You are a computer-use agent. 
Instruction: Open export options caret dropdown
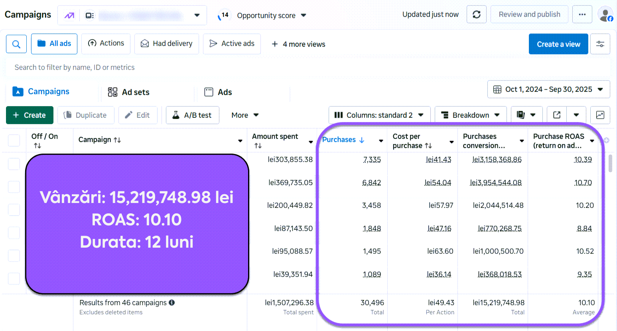coord(576,115)
